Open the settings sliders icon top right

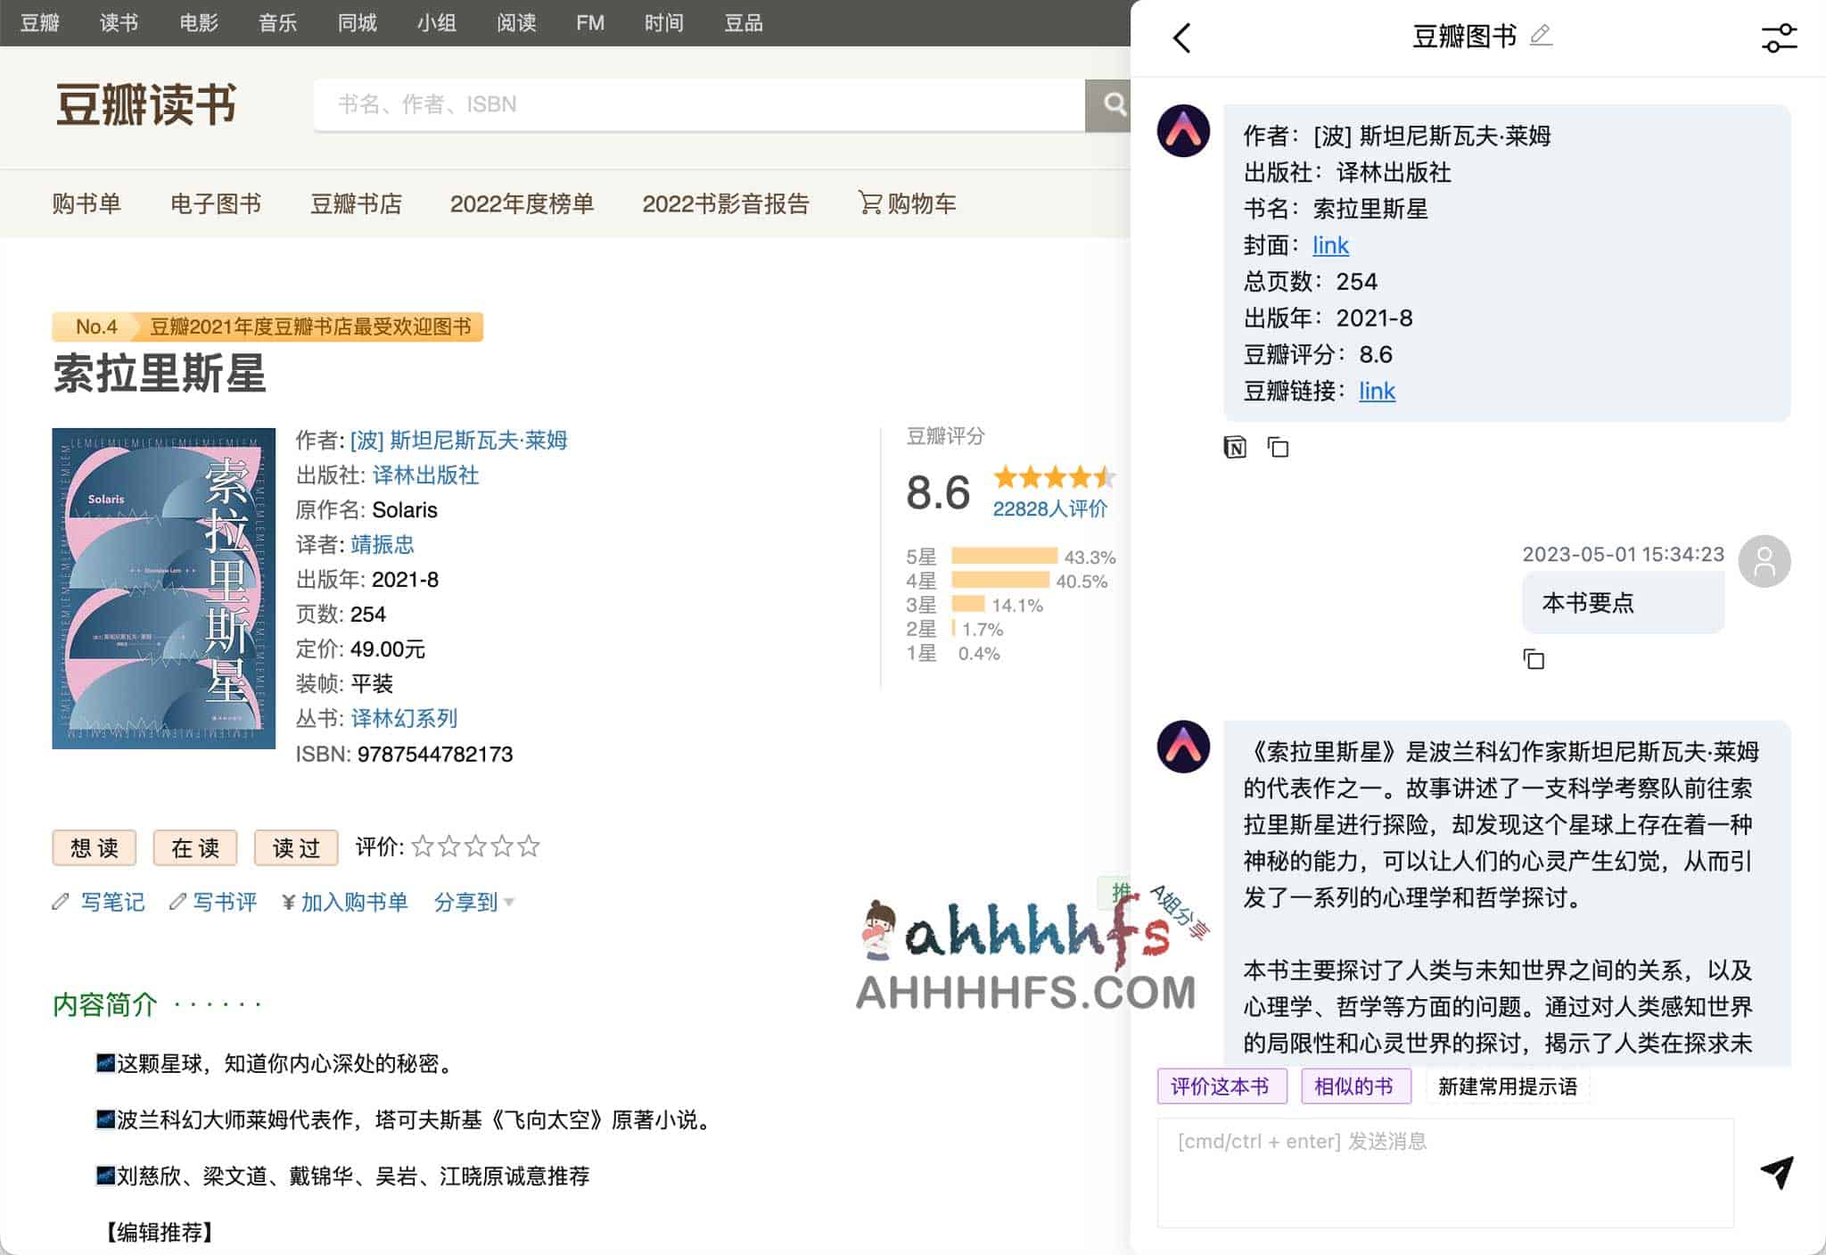(x=1780, y=35)
